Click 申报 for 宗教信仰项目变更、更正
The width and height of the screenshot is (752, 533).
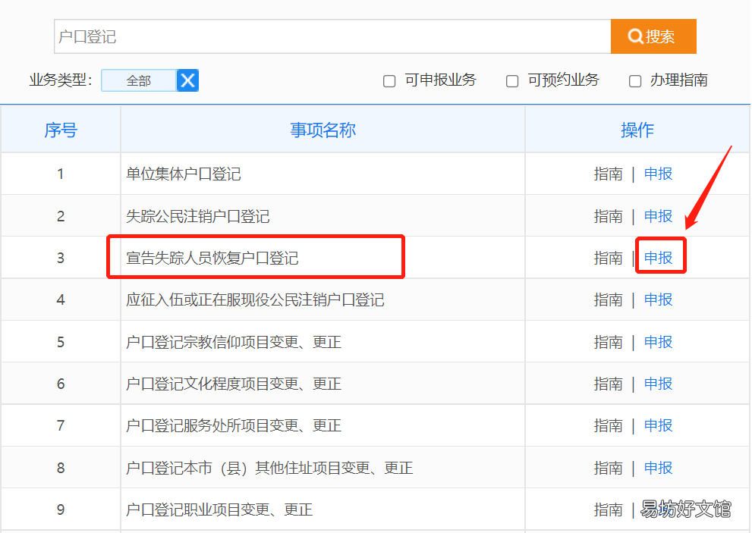658,342
